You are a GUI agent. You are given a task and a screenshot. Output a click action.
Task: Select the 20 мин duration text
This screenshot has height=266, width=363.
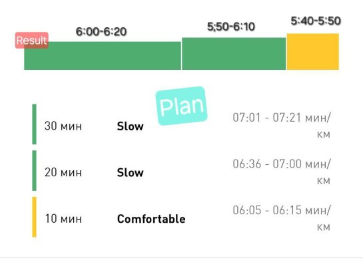click(x=63, y=172)
